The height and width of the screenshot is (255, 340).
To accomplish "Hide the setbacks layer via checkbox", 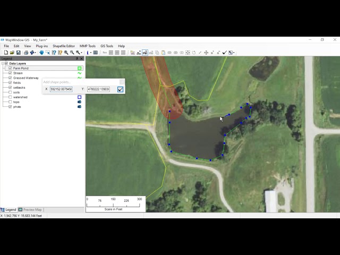I will click(x=10, y=87).
